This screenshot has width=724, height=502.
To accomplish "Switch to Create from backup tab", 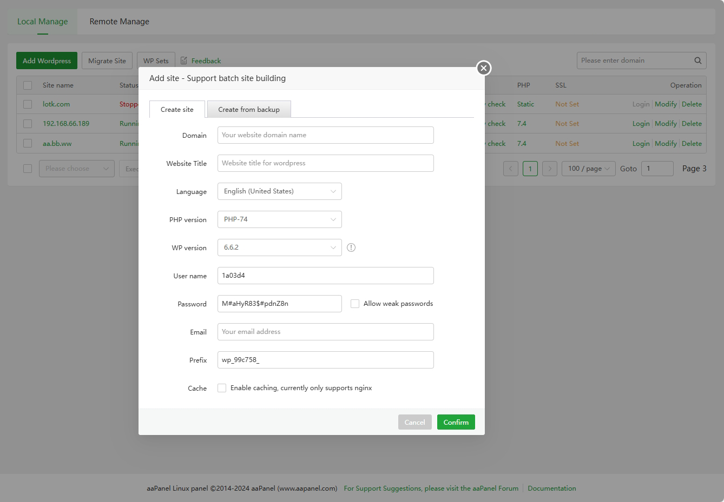I will 249,109.
